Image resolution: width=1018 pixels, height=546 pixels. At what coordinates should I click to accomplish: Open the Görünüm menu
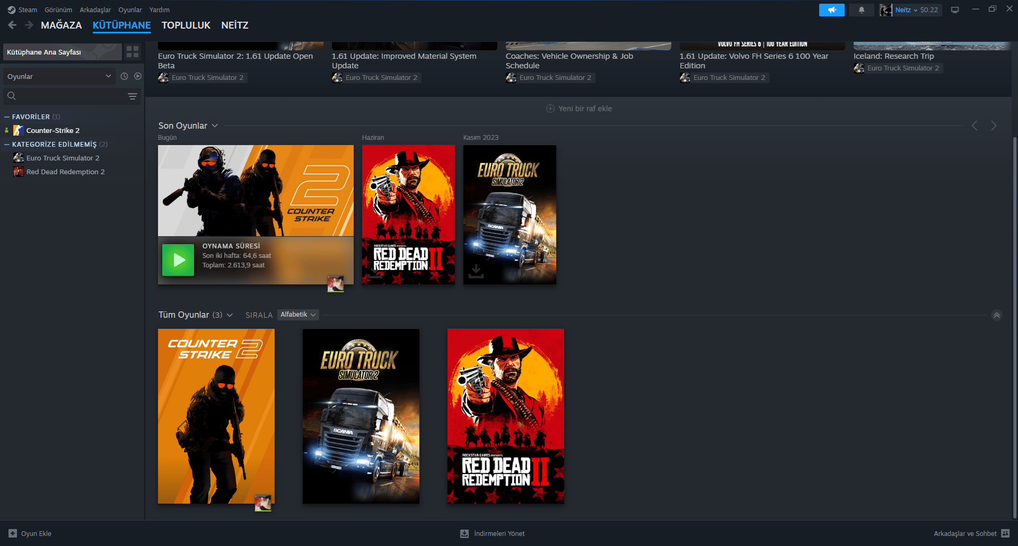pos(58,10)
